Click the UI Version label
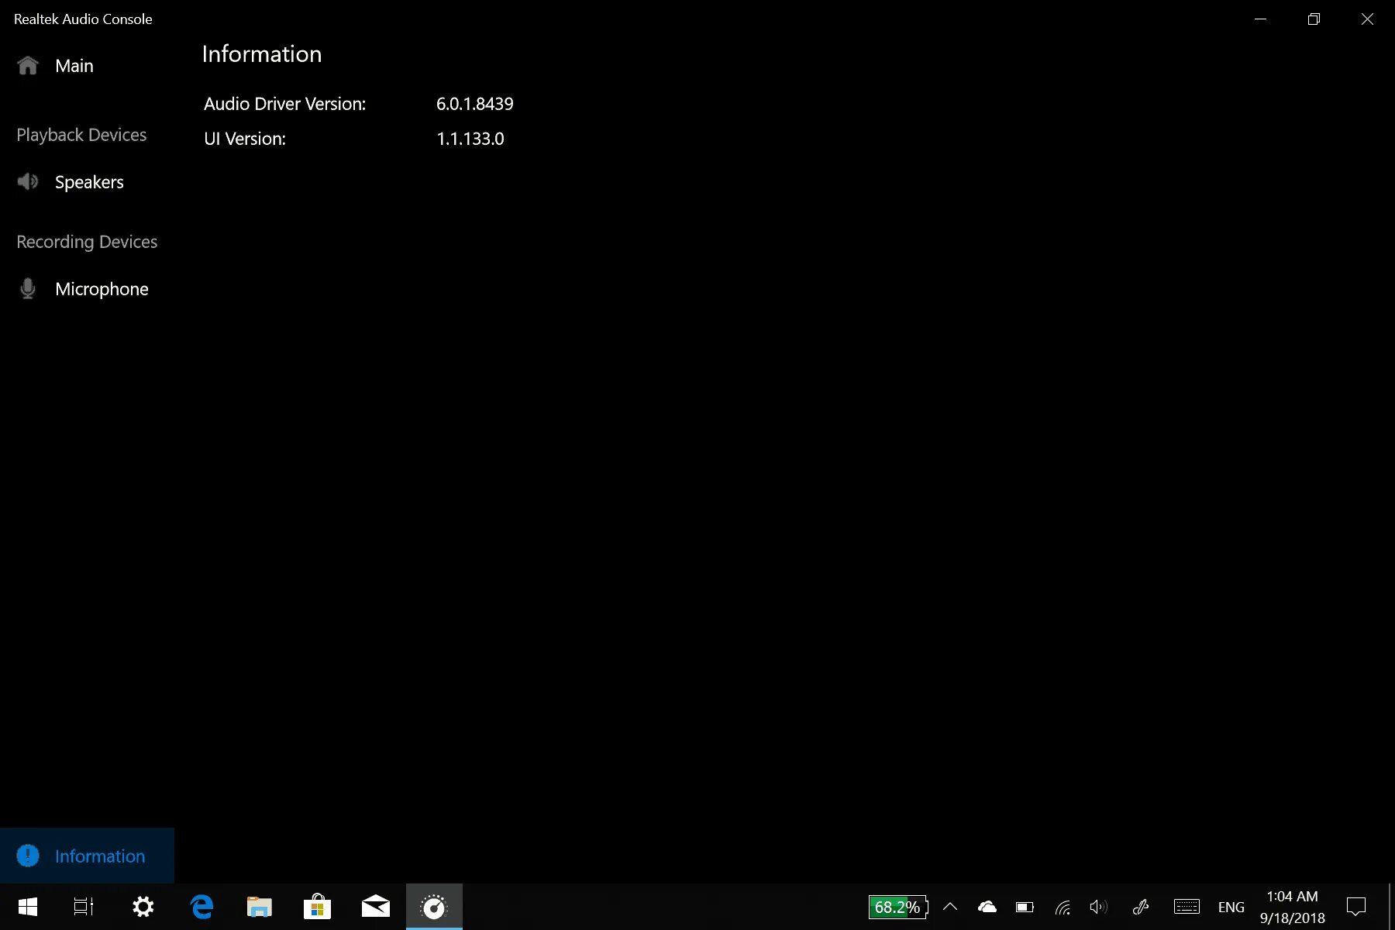This screenshot has width=1395, height=930. pos(245,139)
